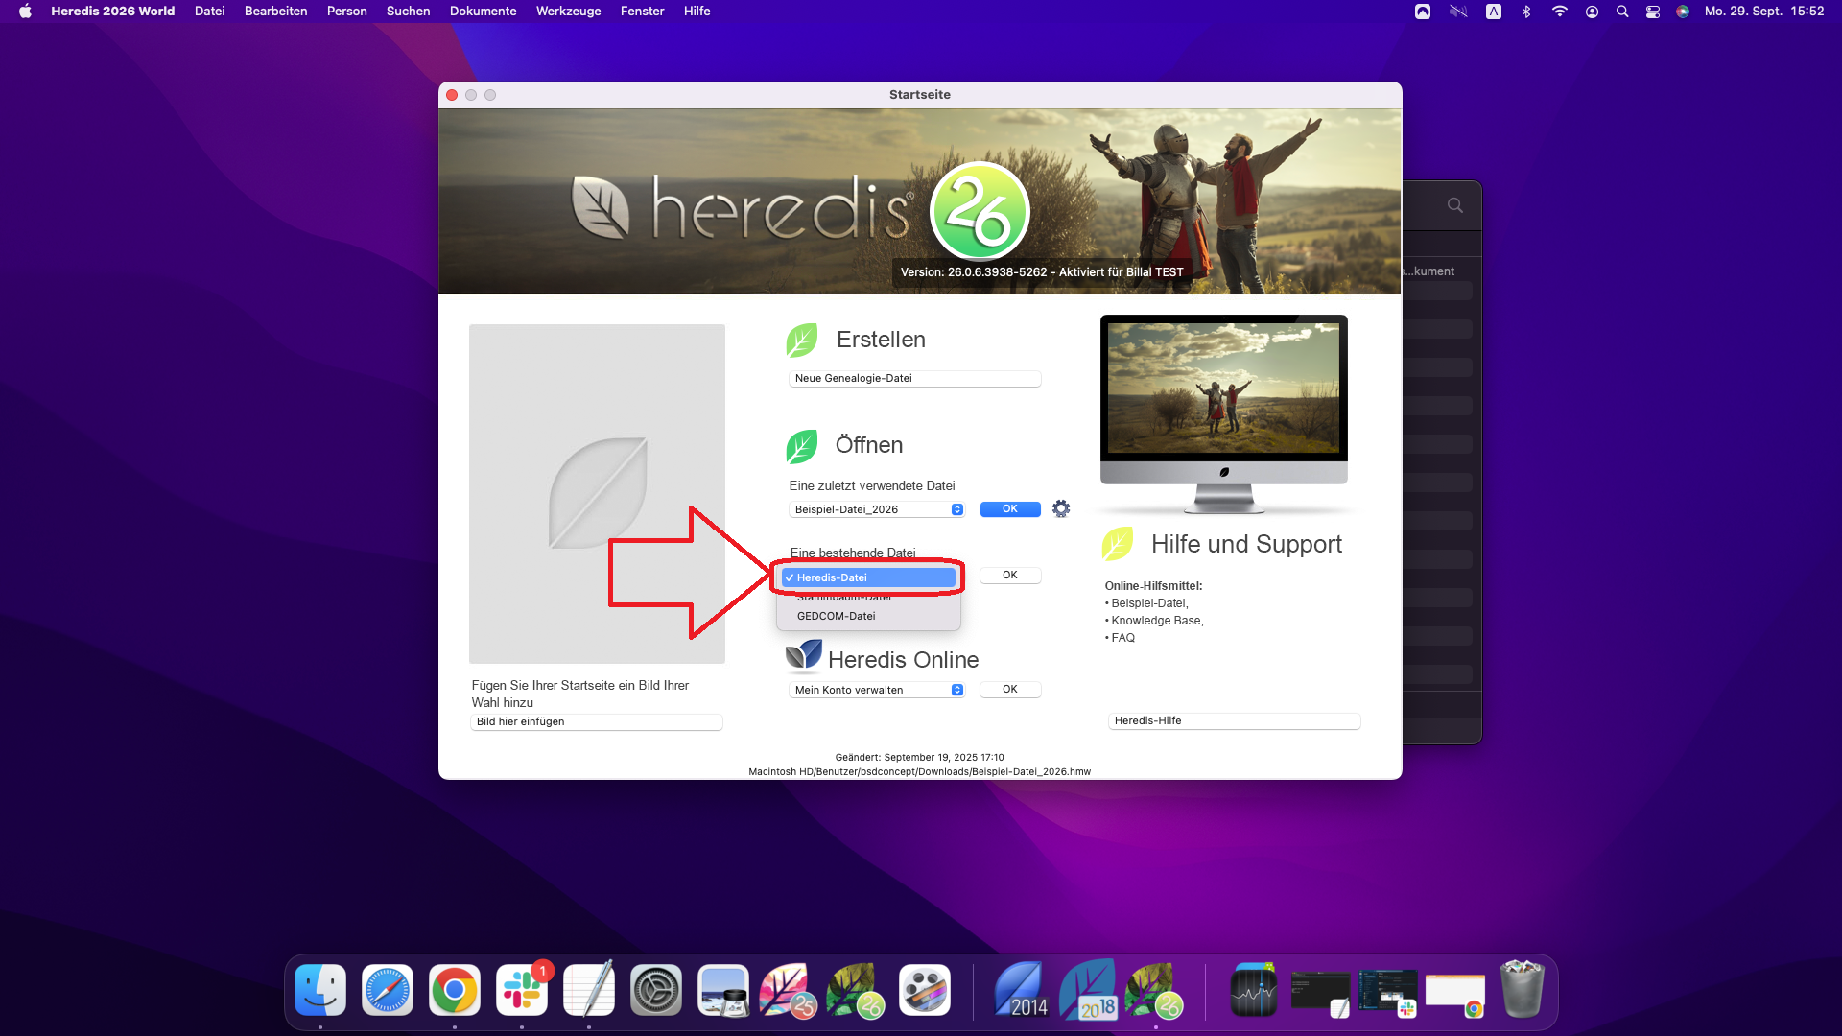The image size is (1842, 1036).
Task: Click the green leaf icon next to Erstellen
Action: coord(802,340)
